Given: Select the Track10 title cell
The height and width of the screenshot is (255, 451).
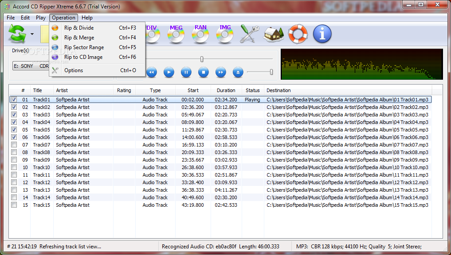Looking at the screenshot, I should [41, 167].
